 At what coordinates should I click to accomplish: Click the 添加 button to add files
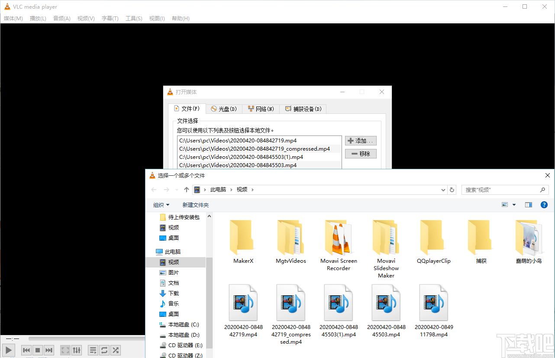pos(361,140)
